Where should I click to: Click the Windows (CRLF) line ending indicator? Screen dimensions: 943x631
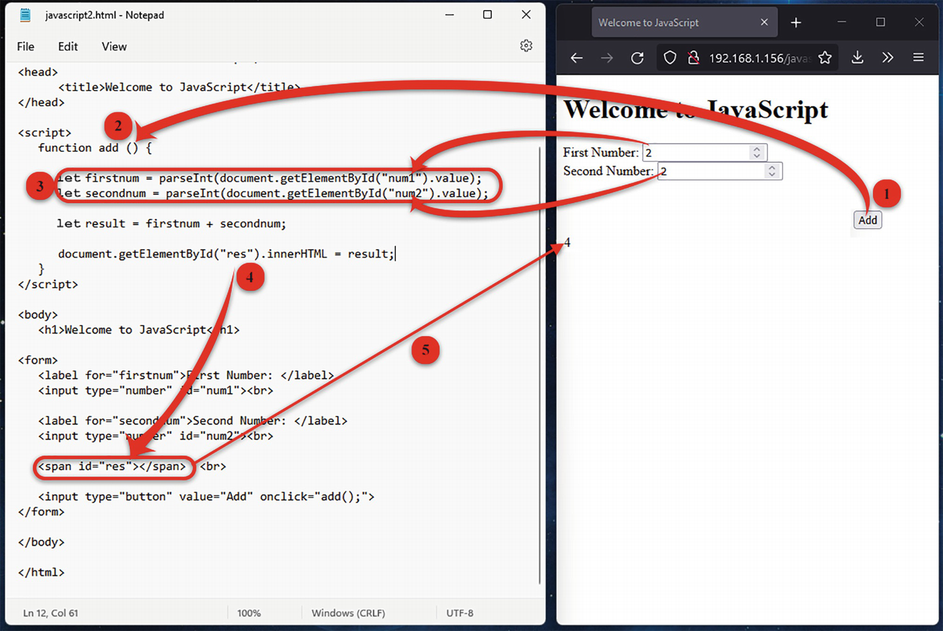coord(348,613)
